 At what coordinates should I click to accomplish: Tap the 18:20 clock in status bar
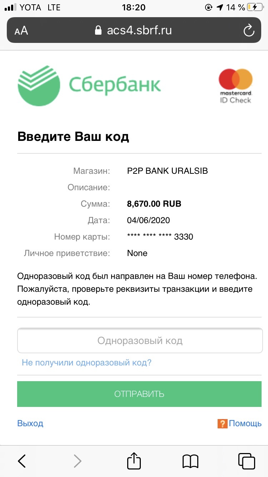pyautogui.click(x=134, y=7)
